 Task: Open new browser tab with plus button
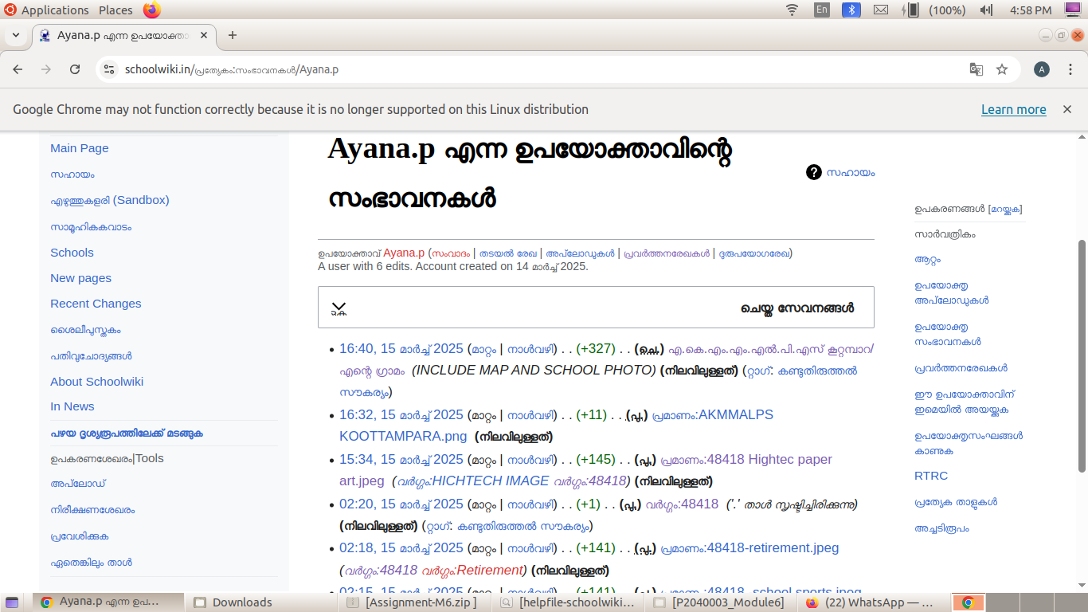(233, 35)
